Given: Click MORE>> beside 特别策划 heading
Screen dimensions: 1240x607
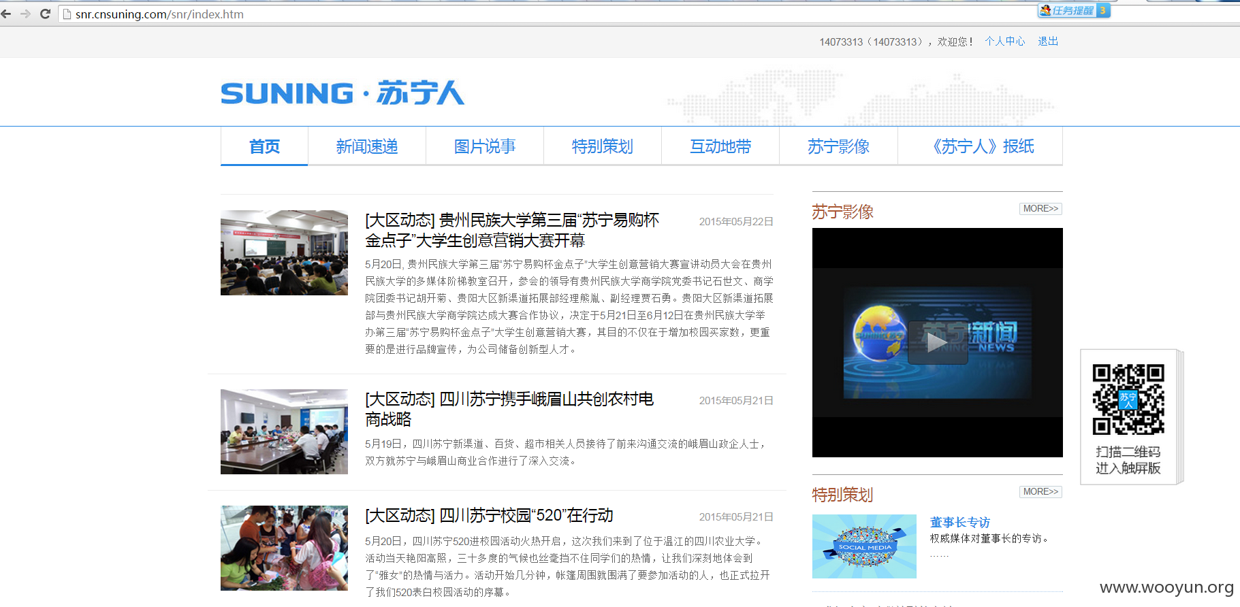Looking at the screenshot, I should pos(1040,492).
